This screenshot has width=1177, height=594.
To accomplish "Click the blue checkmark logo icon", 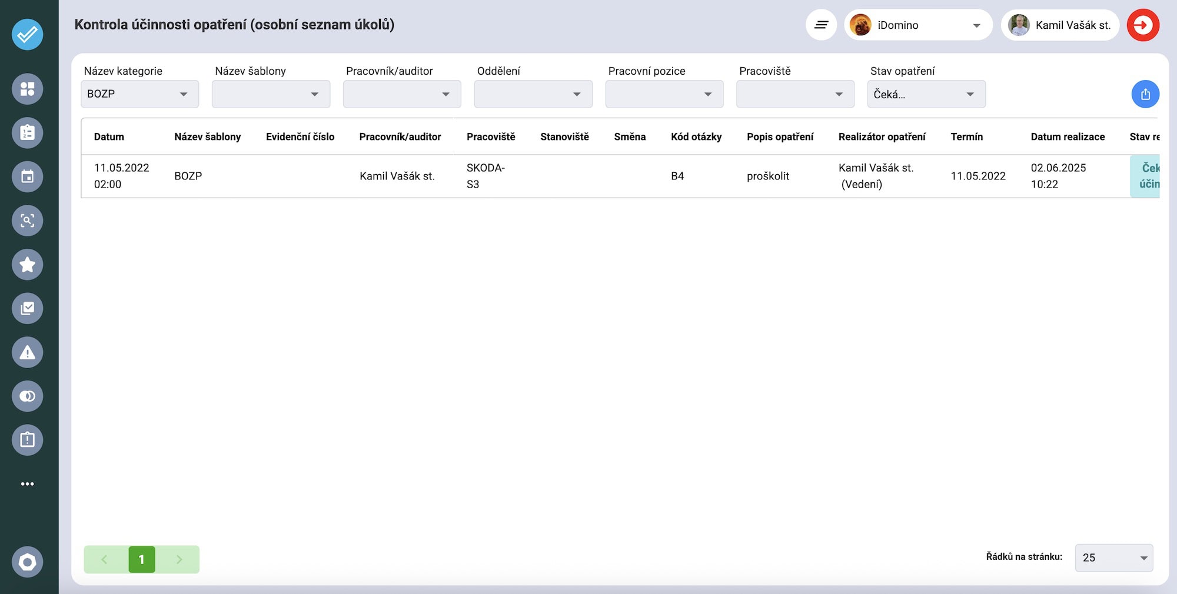I will pyautogui.click(x=28, y=35).
